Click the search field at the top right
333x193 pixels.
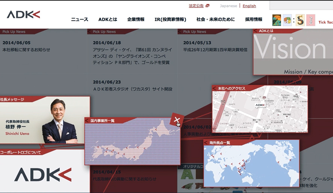(301, 6)
